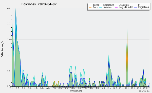152x93 pixels.
Task: Click the 'wikiscan.org' text below the chart
Action: (76, 91)
